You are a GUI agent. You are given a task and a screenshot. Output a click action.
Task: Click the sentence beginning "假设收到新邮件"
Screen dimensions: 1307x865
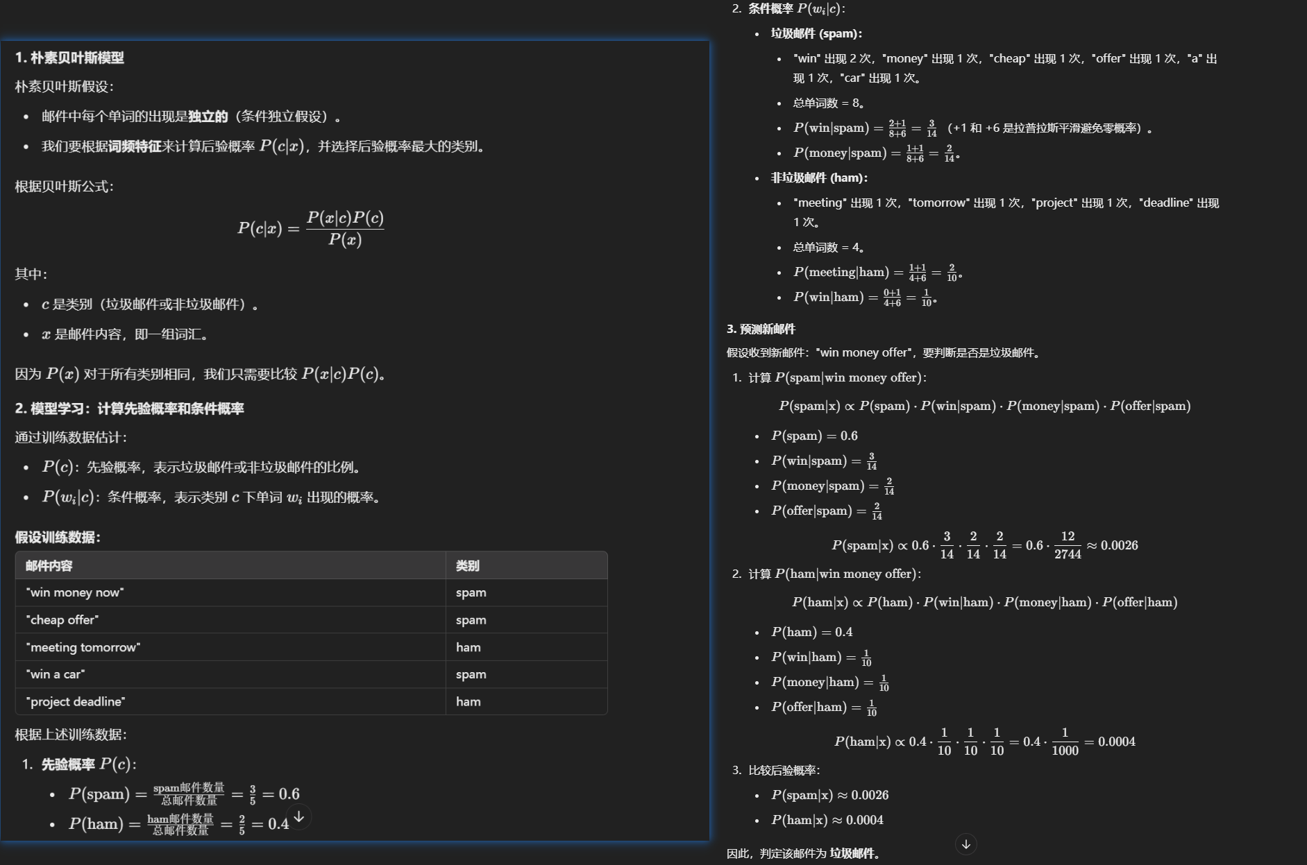pyautogui.click(x=884, y=352)
